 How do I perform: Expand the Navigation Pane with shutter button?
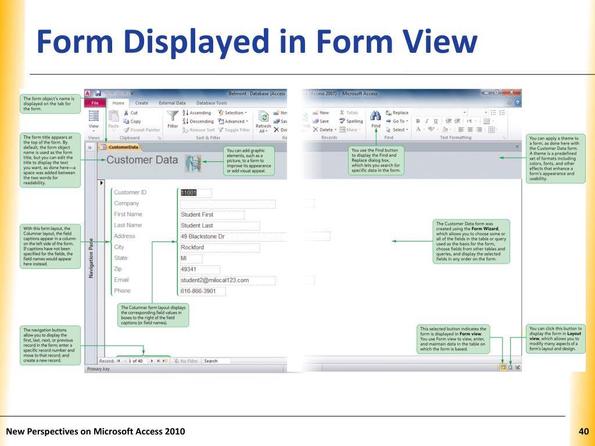click(90, 148)
